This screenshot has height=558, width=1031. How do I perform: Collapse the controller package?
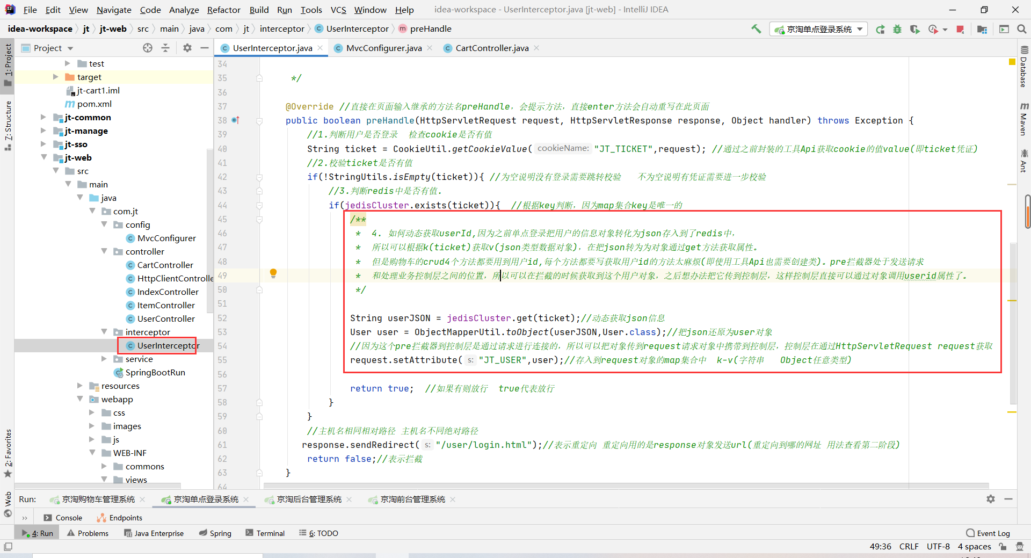click(104, 251)
